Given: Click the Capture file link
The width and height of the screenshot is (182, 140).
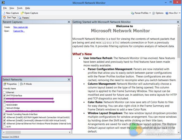Looking at the screenshot, I should click(x=19, y=31).
